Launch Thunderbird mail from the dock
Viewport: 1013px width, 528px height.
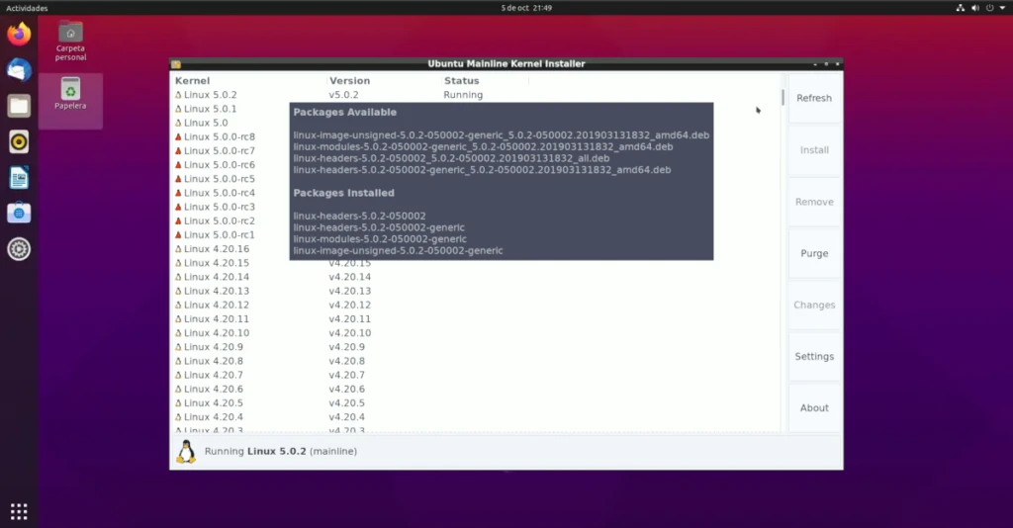(x=19, y=70)
